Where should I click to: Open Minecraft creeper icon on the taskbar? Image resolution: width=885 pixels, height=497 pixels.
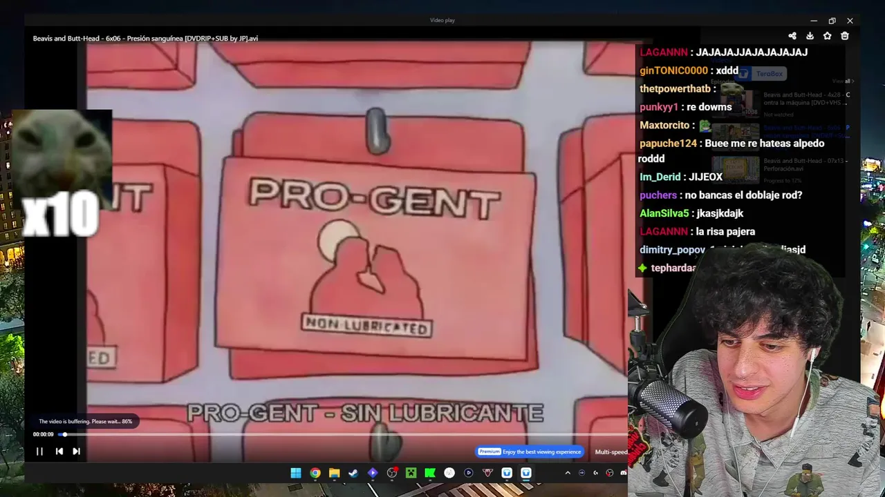coord(411,473)
